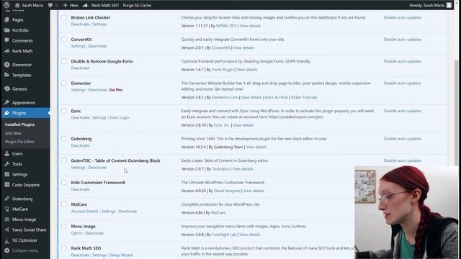Click the Templates folder sidebar icon
This screenshot has height=259, width=461.
[x=6, y=75]
